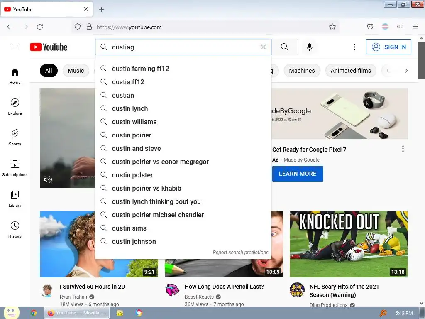
Task: View site security lock info
Action: pyautogui.click(x=89, y=27)
